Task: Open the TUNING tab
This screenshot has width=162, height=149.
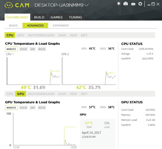Action: point(75,17)
